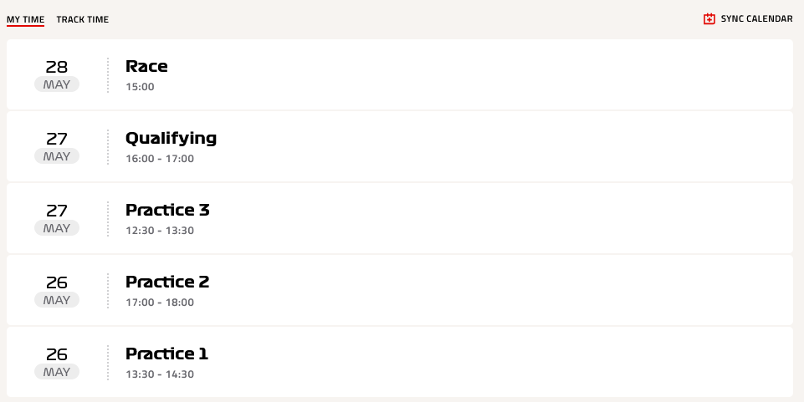Click the Practice 3 time 12:30 - 13:30
This screenshot has width=804, height=402.
(160, 231)
